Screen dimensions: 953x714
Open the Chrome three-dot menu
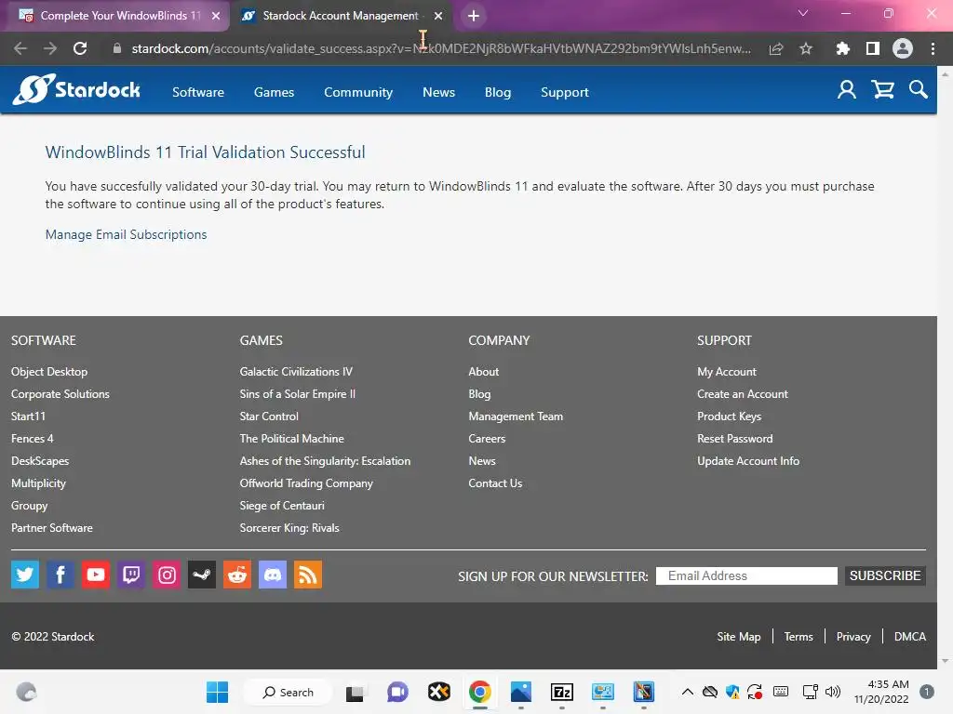933,48
